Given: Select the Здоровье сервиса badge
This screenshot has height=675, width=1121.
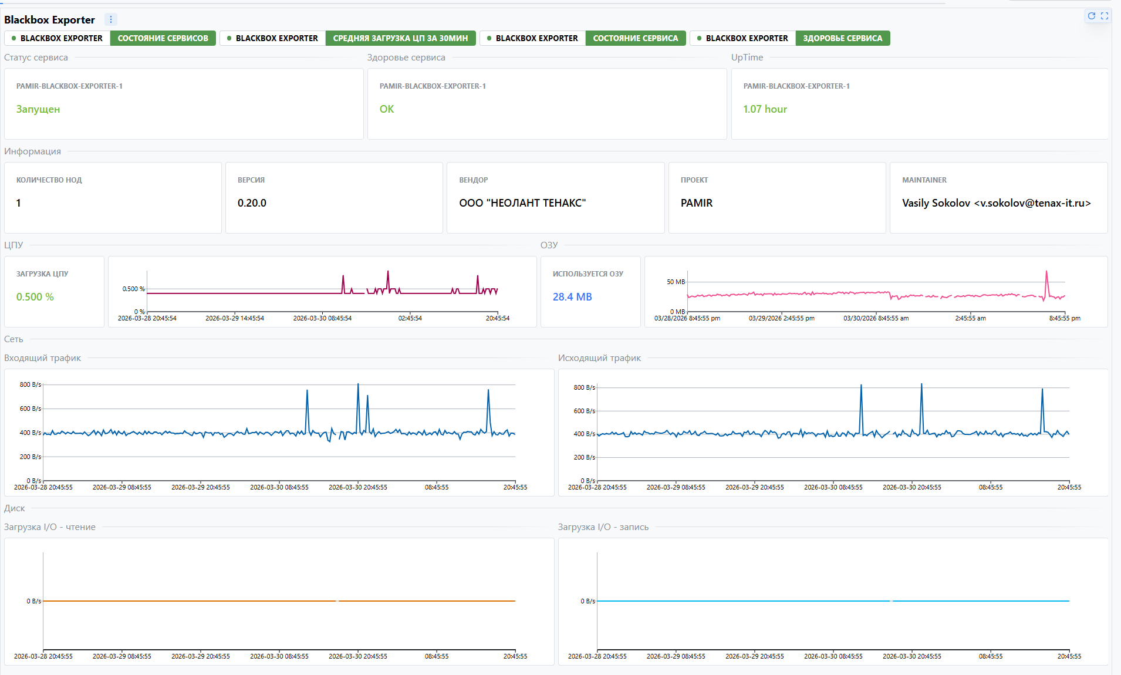Looking at the screenshot, I should (842, 38).
